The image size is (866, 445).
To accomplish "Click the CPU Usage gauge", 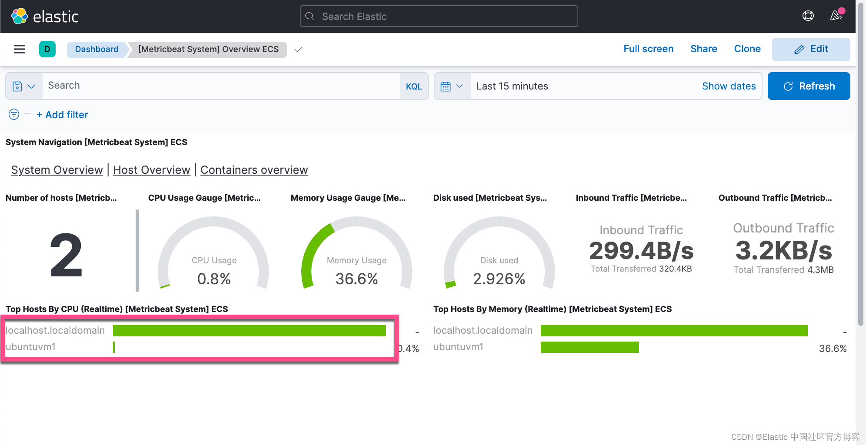I will [213, 252].
